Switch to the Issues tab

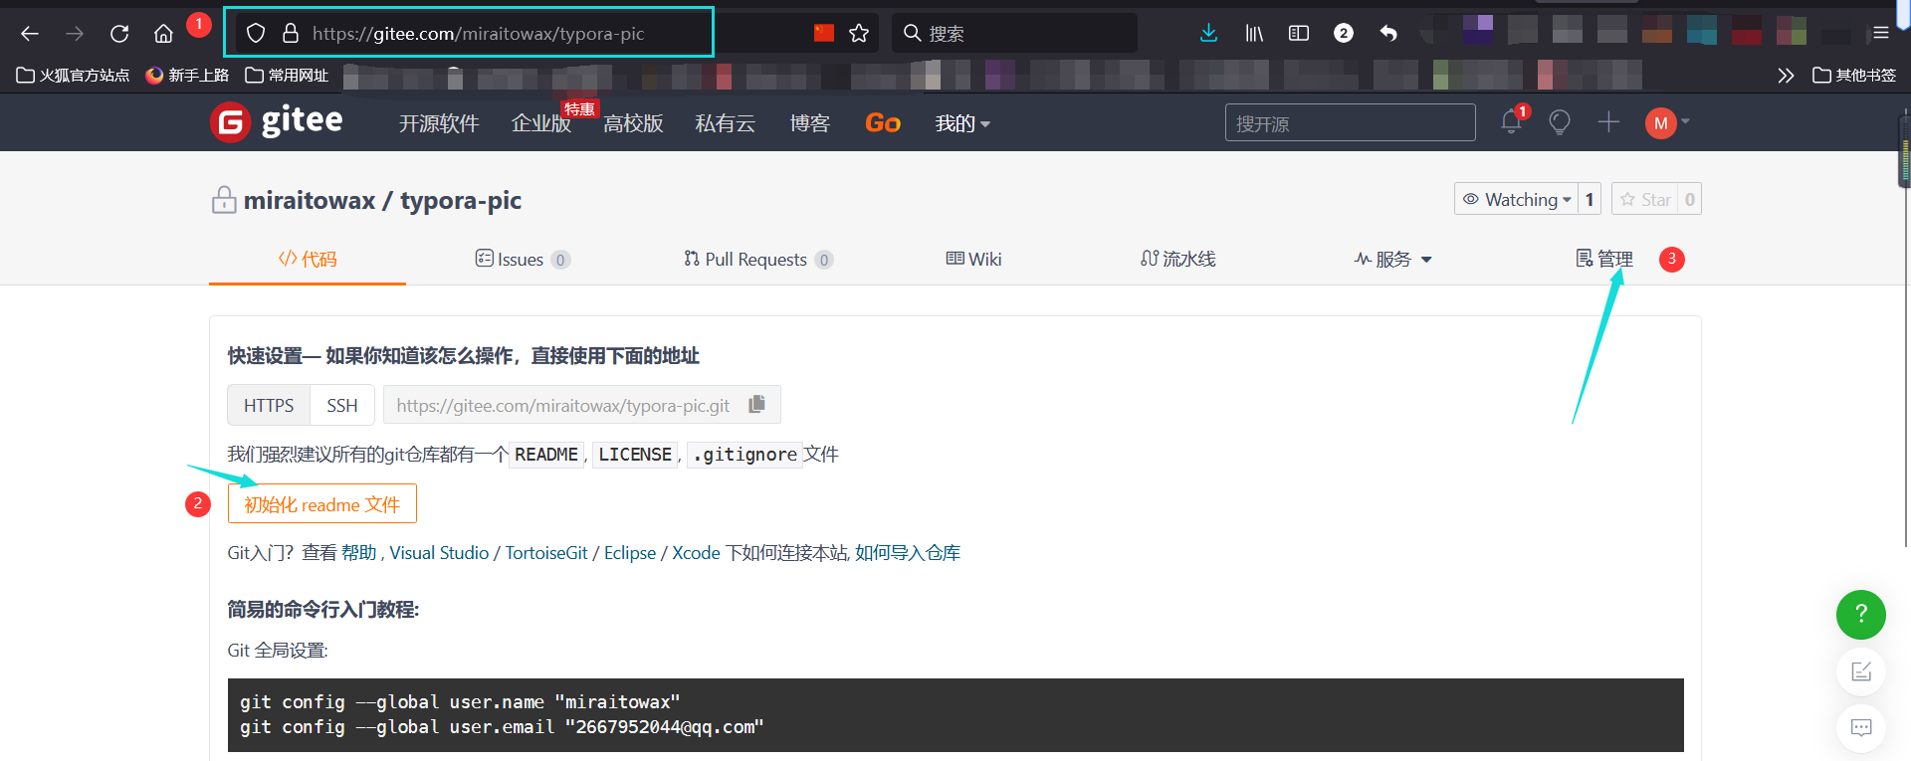click(x=523, y=259)
